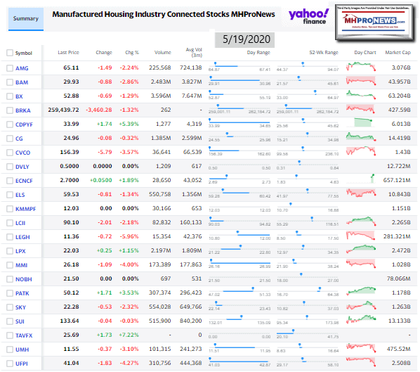Select CDPYF change percent +5.39%
Image resolution: width=420 pixels, height=372 pixels.
point(129,124)
